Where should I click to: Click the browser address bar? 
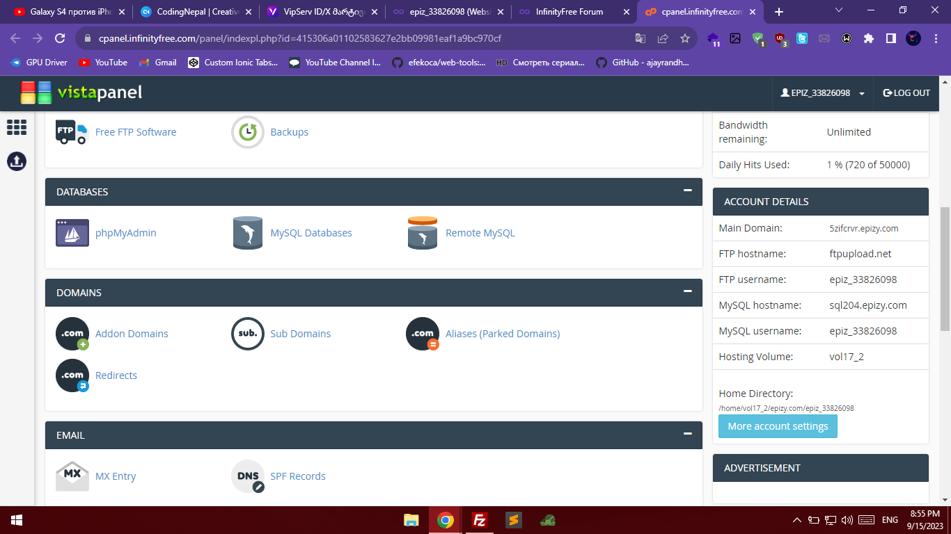(x=348, y=39)
